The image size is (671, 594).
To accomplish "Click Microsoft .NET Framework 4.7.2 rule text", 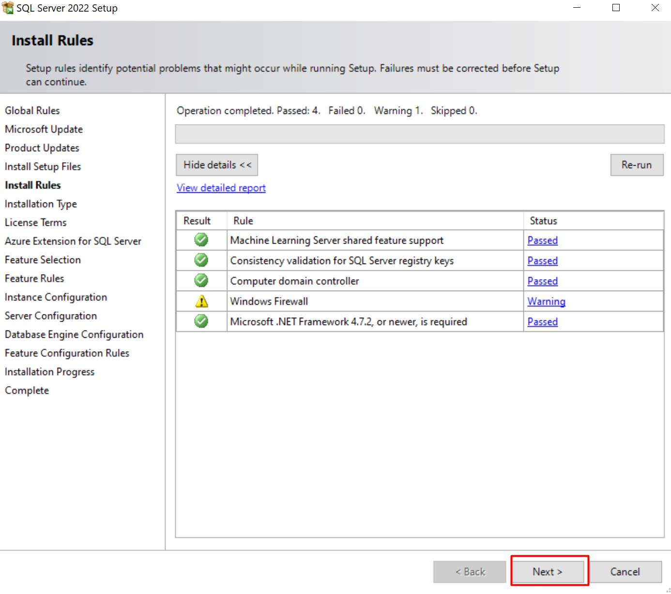I will click(x=349, y=322).
